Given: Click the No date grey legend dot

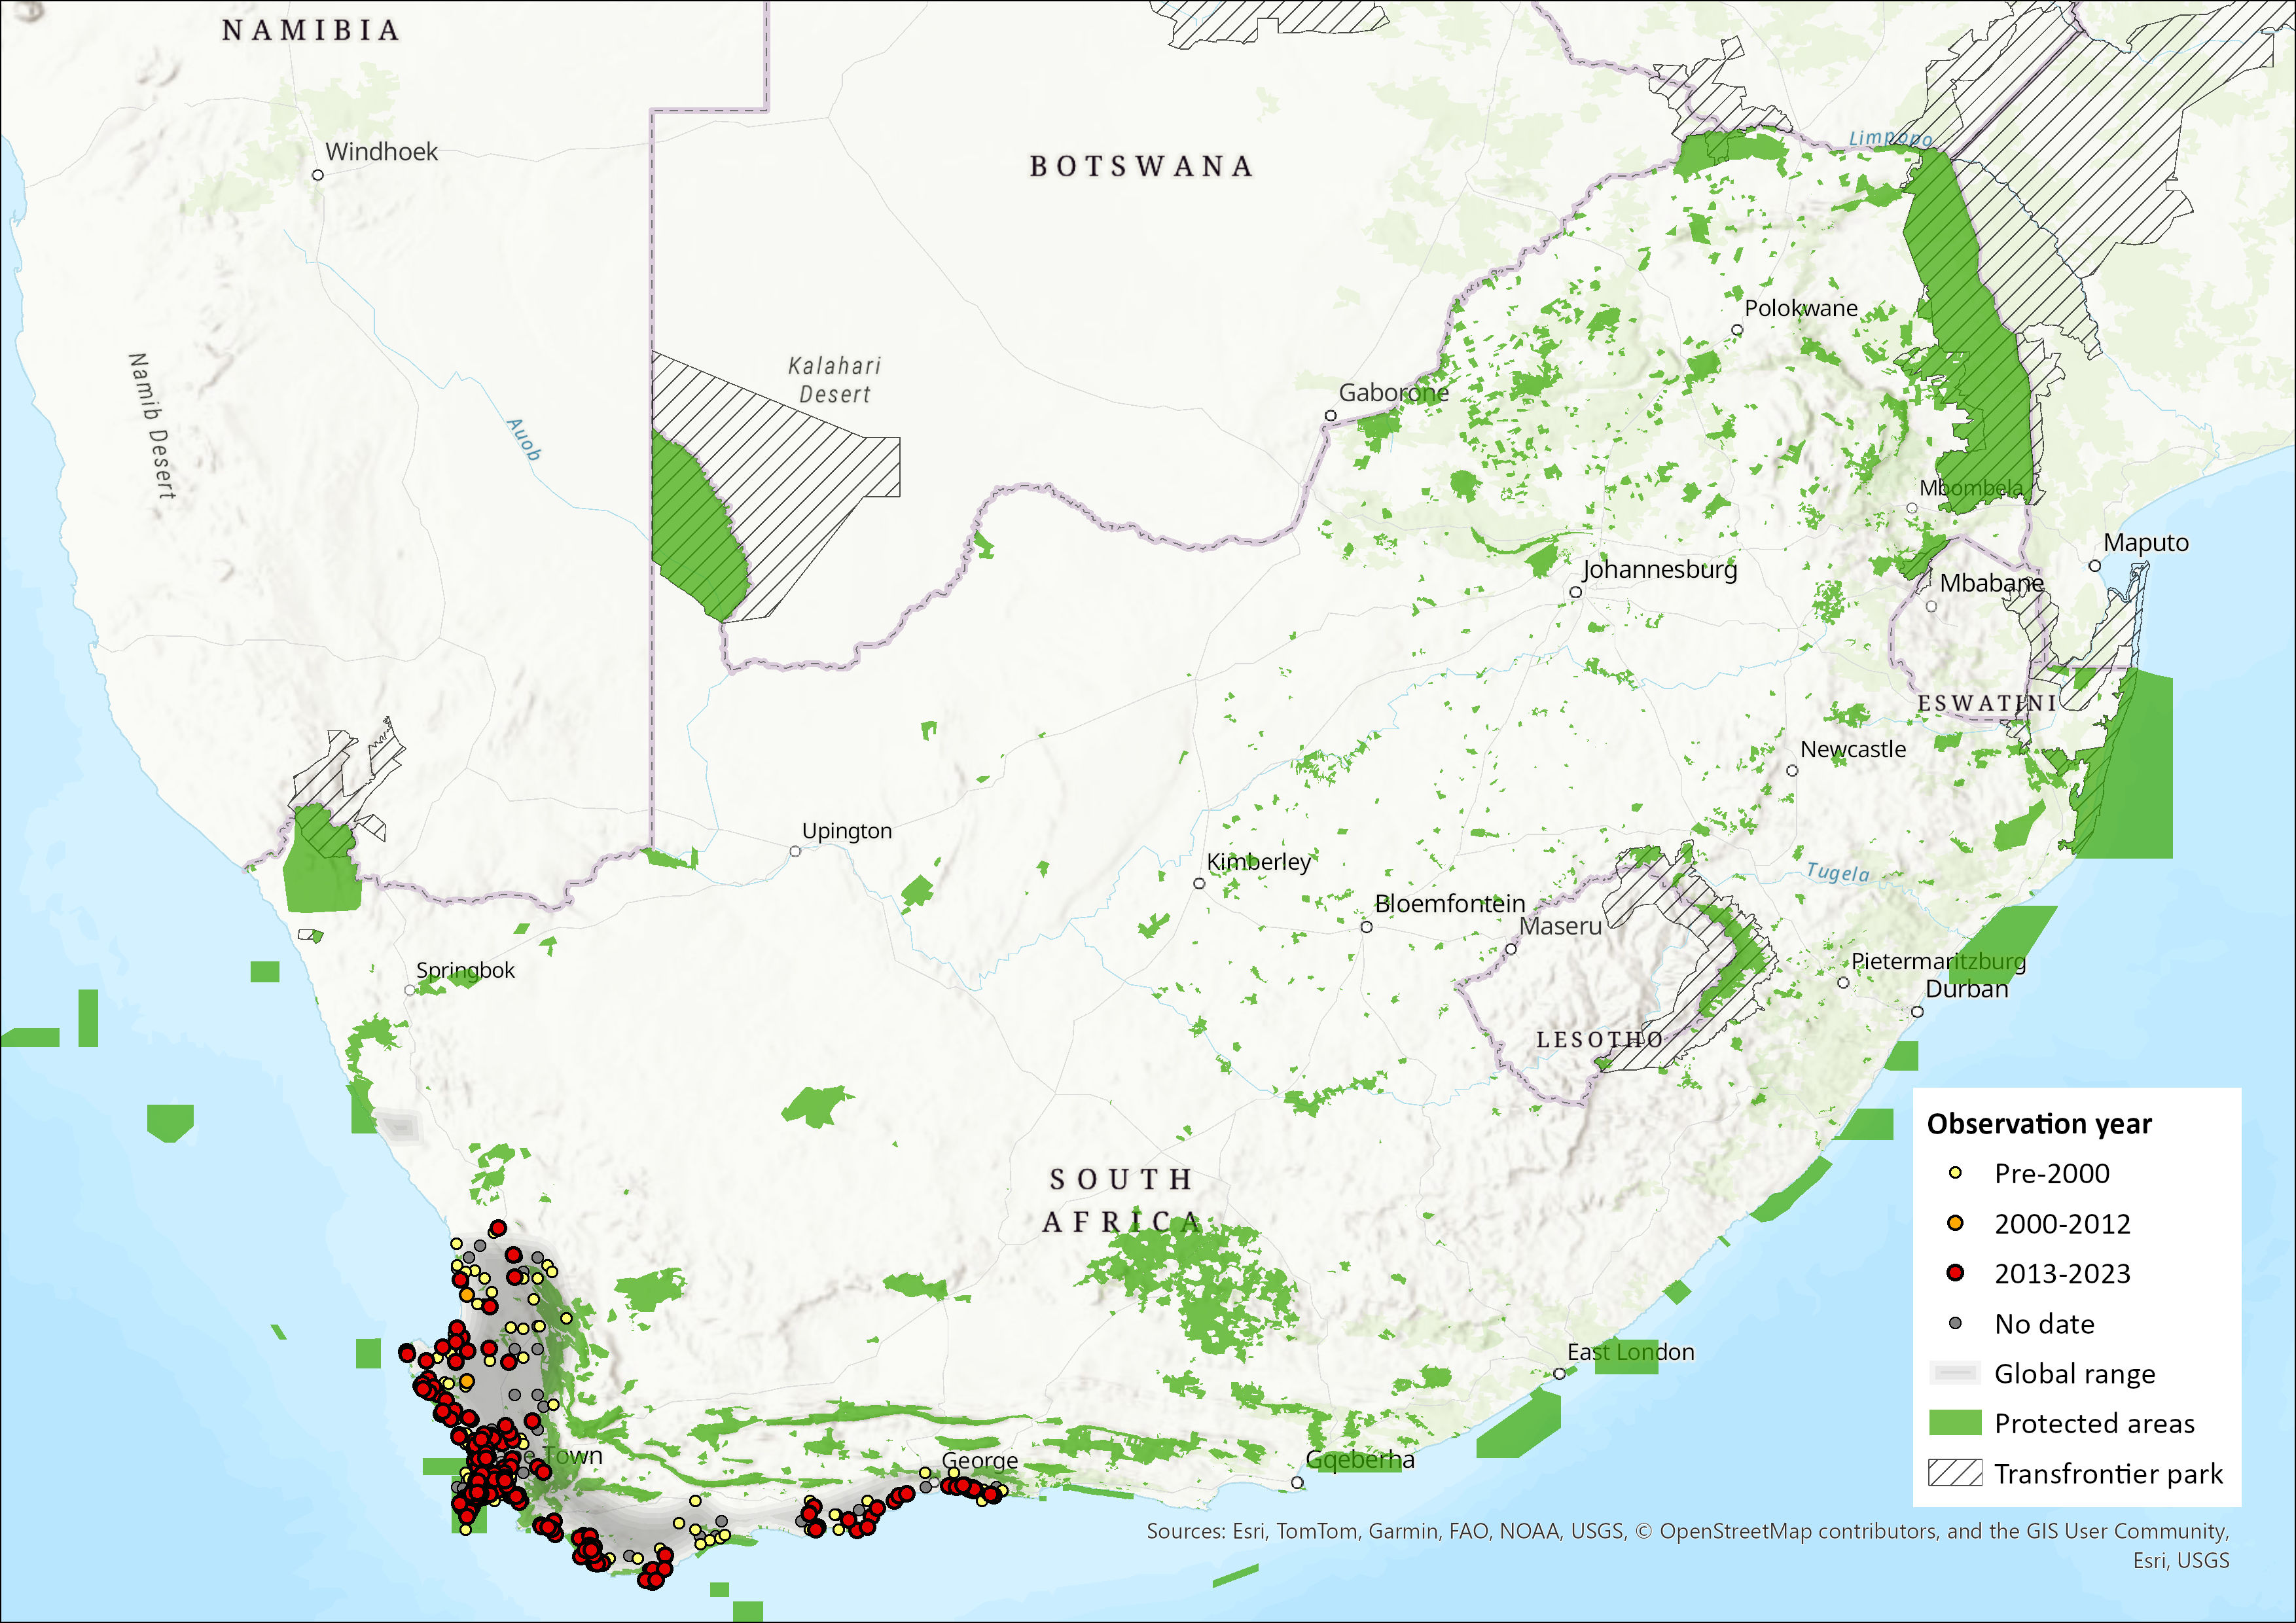Looking at the screenshot, I should pyautogui.click(x=1955, y=1323).
